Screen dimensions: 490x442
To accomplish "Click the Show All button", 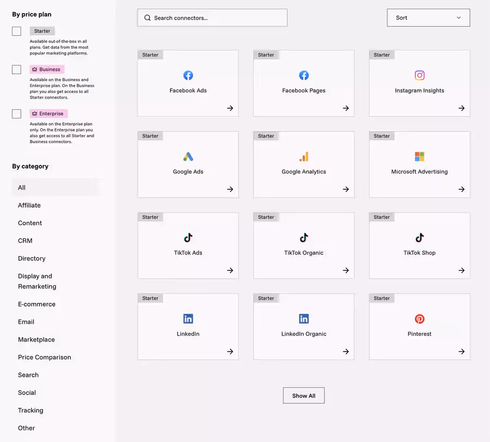I will pyautogui.click(x=304, y=395).
